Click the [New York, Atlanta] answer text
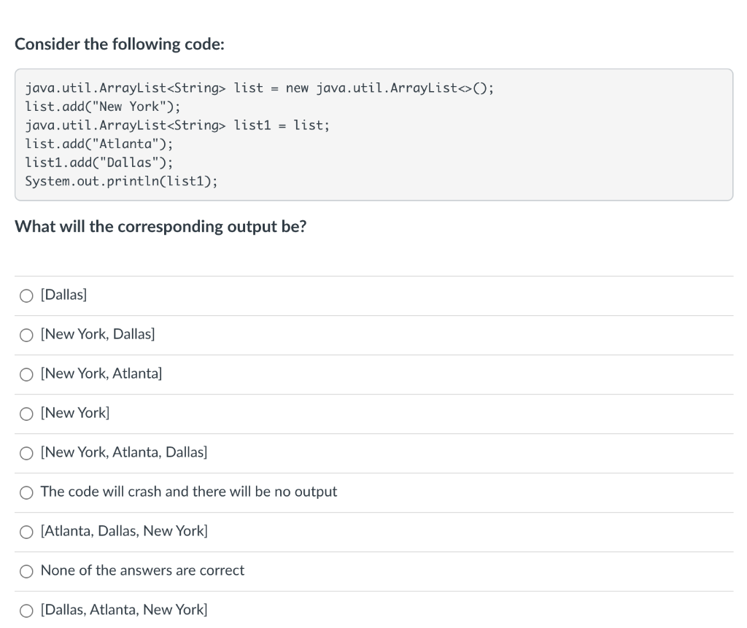 (101, 373)
